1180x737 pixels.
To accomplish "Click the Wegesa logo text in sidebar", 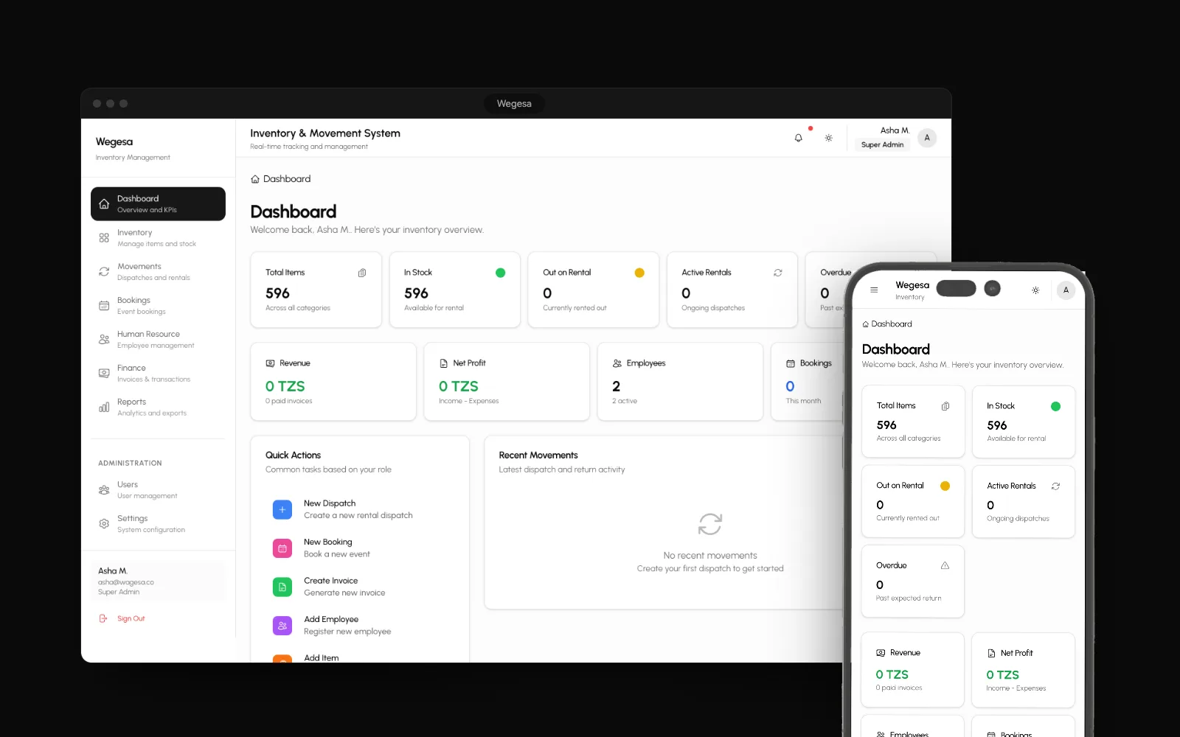I will pos(114,142).
